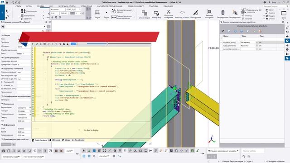Open the ОБУЧЕНИЕ ribbon tab
This screenshot has width=290, height=163.
point(168,6)
